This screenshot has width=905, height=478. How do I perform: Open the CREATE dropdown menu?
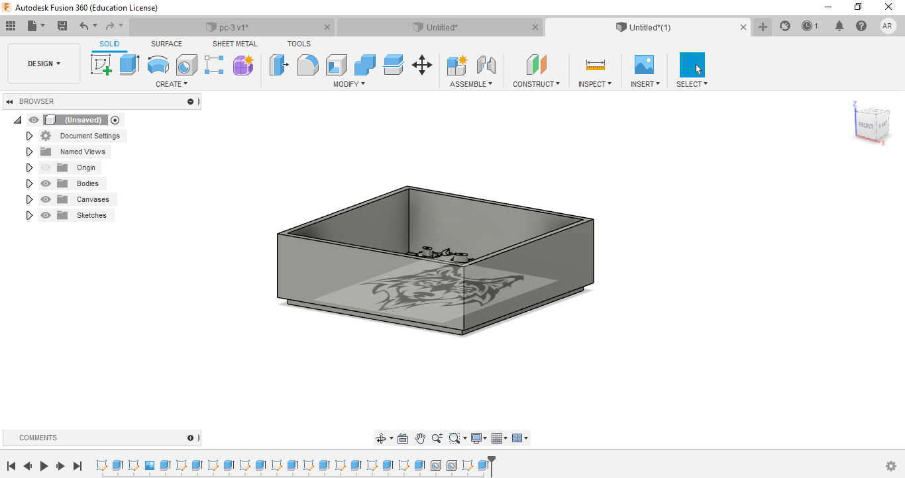172,84
